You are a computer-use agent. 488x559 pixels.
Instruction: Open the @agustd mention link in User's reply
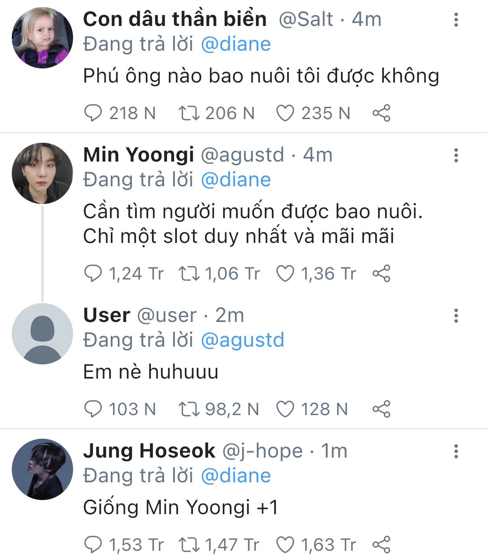tap(242, 340)
